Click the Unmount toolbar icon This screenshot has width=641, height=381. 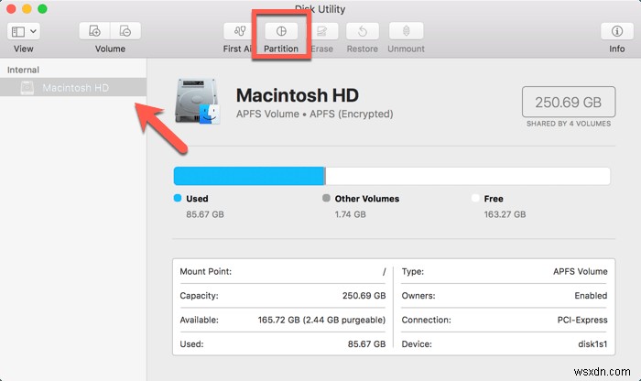(x=406, y=31)
